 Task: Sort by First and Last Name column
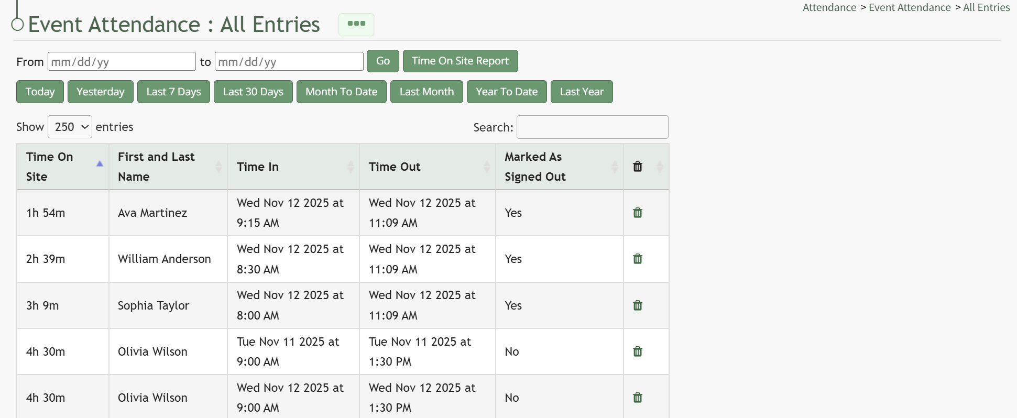click(168, 167)
